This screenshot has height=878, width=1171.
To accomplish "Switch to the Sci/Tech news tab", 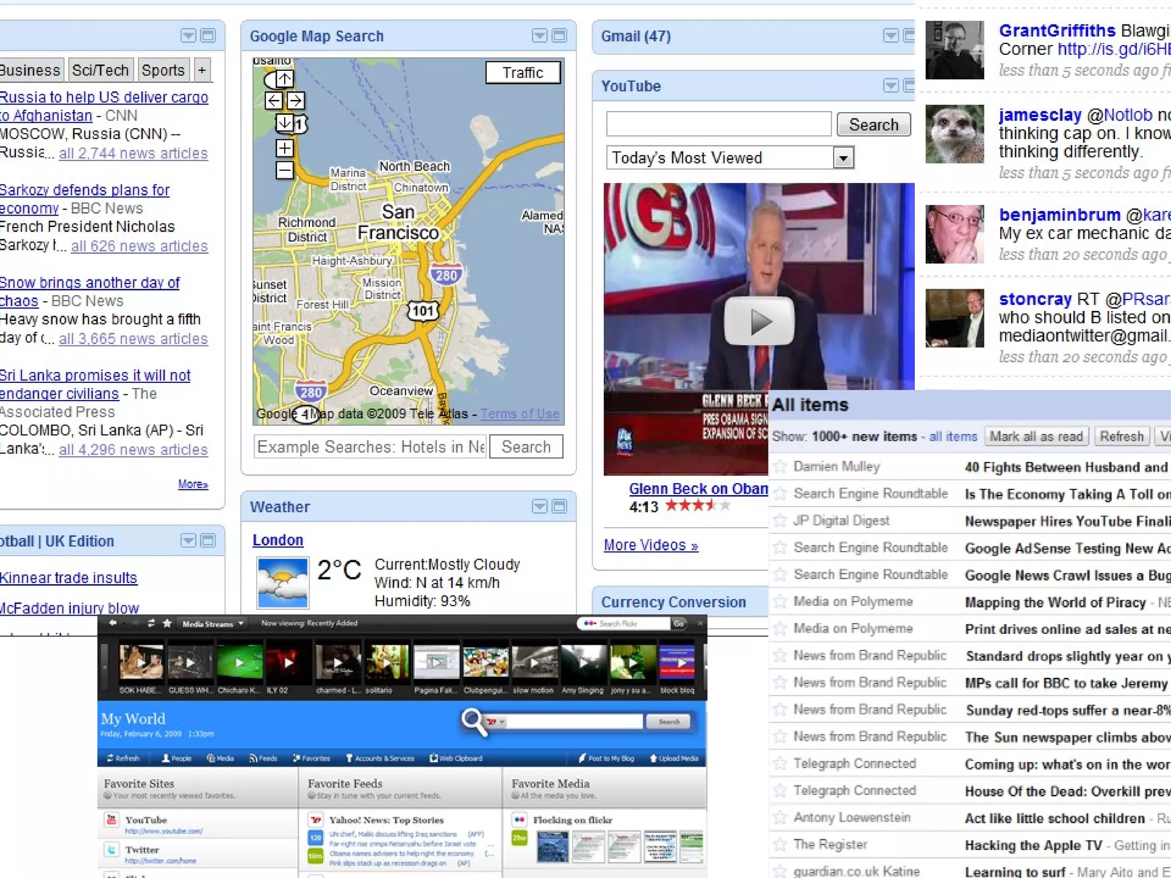I will pos(100,70).
